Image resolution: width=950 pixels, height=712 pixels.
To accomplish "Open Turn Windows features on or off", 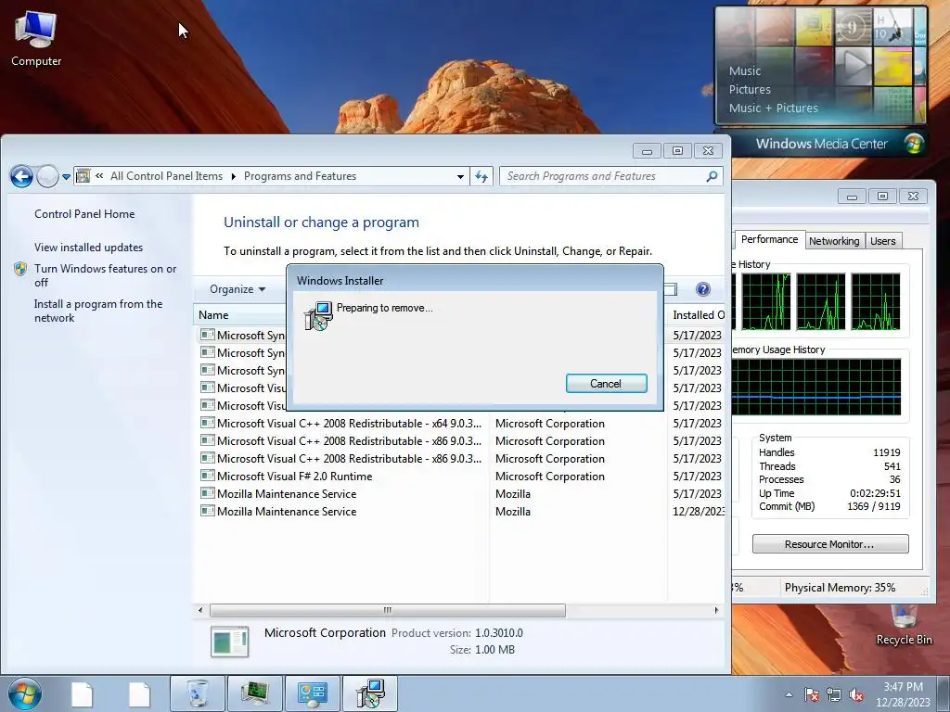I will 105,275.
